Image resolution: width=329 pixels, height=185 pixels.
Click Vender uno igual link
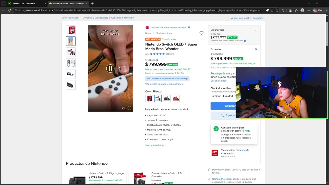click(240, 18)
